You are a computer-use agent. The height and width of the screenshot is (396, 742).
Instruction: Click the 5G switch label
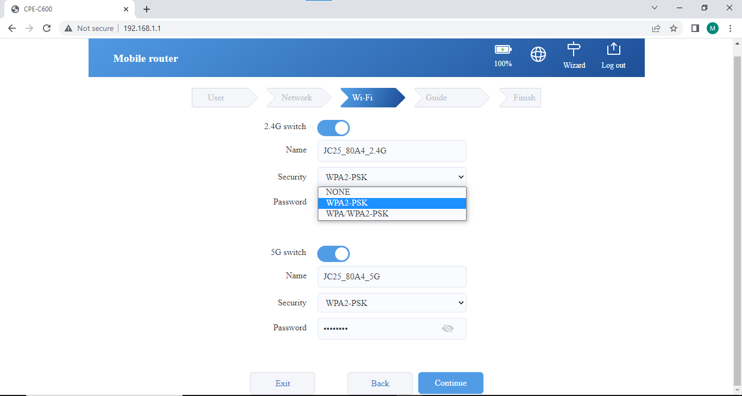click(288, 252)
